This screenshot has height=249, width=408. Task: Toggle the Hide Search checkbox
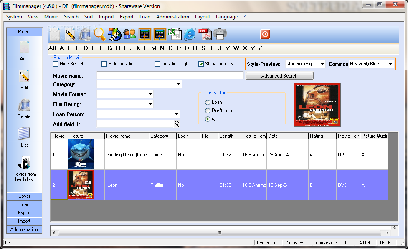(x=56, y=64)
